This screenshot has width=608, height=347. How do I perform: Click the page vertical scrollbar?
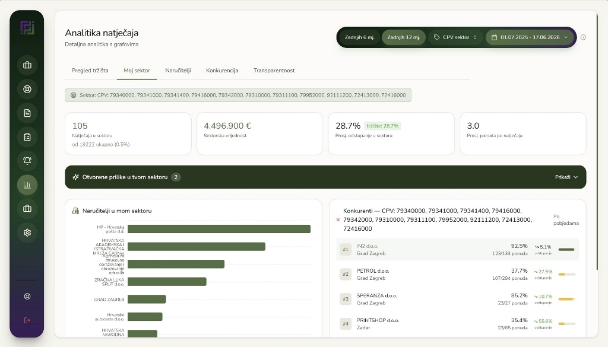pos(597,141)
